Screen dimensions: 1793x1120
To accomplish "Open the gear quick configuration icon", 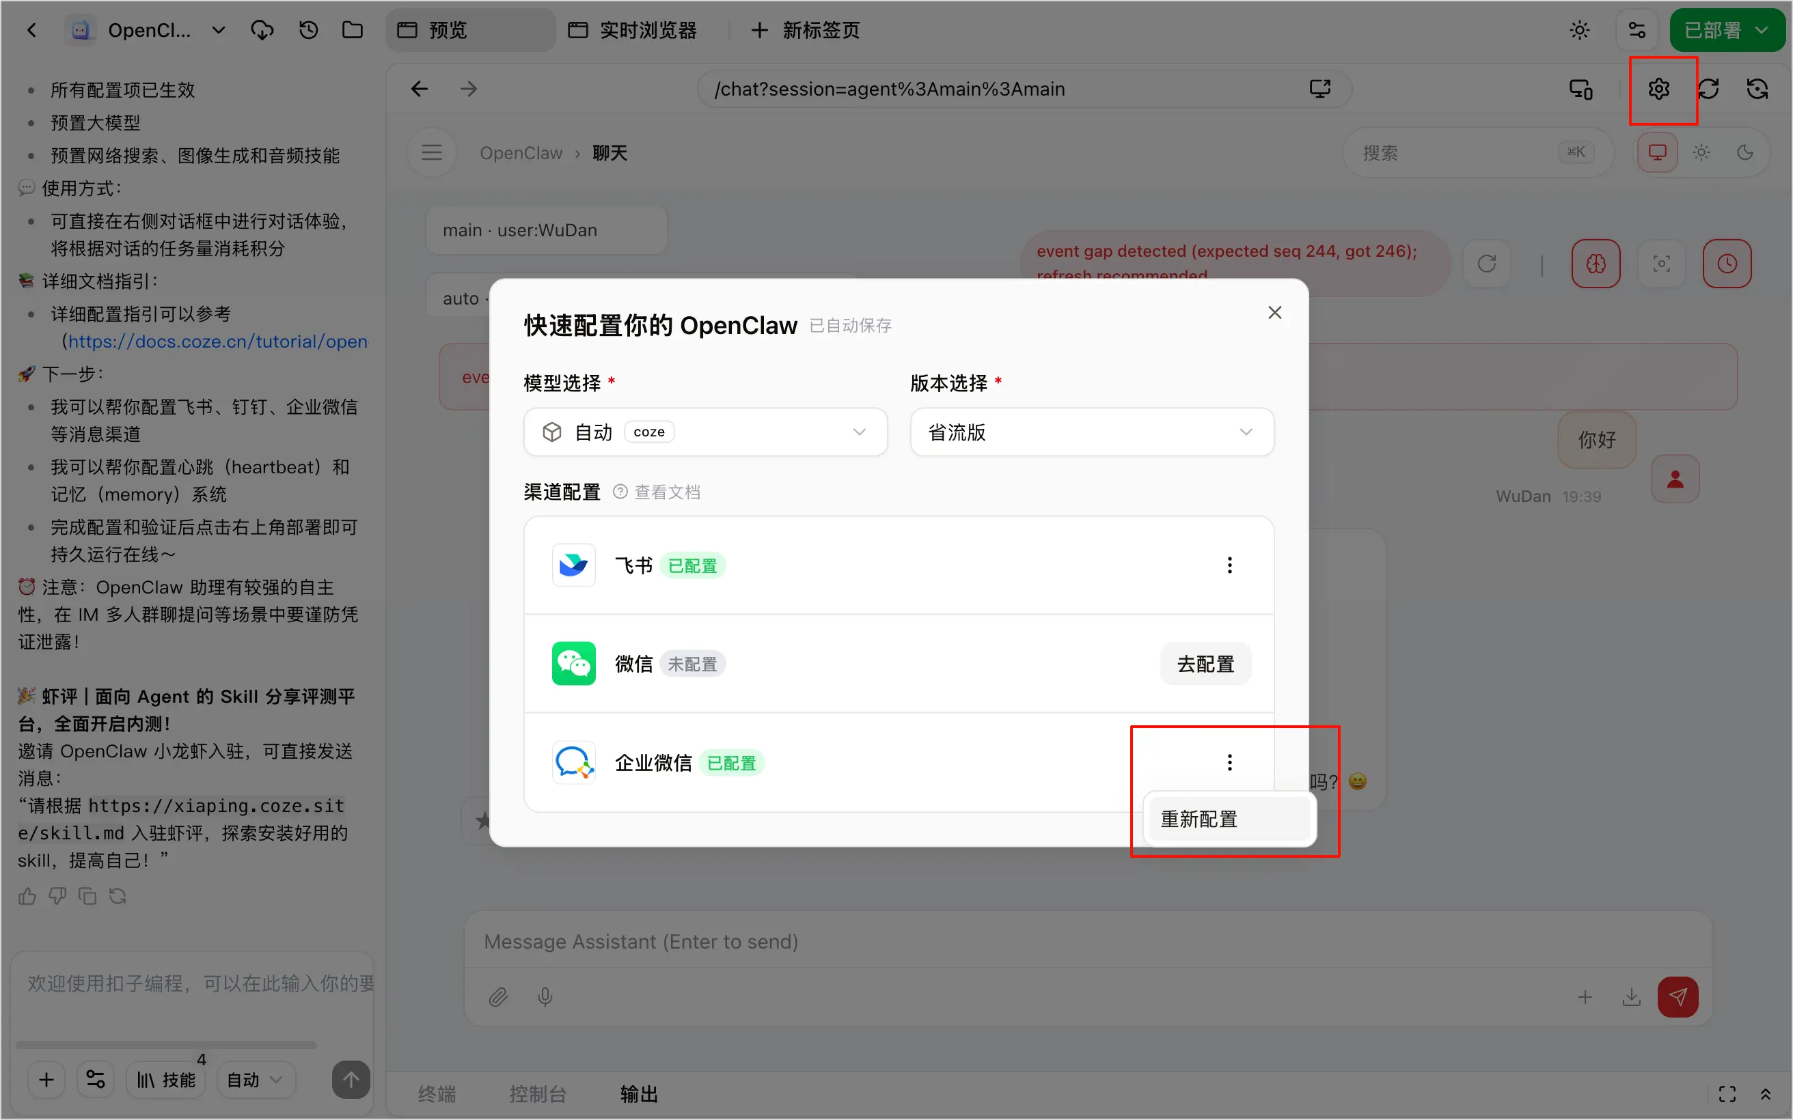I will coord(1659,89).
